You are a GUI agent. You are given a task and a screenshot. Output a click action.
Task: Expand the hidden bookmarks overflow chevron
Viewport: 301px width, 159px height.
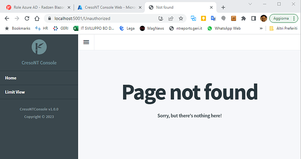tap(261, 28)
